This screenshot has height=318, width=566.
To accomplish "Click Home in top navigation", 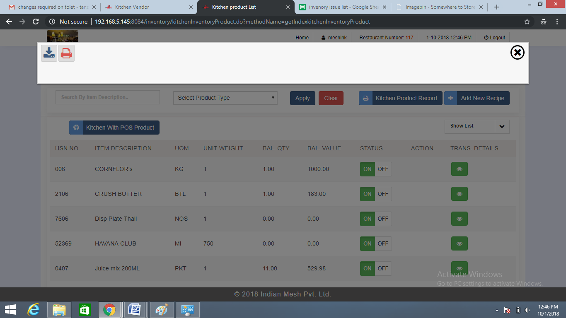I will (x=302, y=37).
